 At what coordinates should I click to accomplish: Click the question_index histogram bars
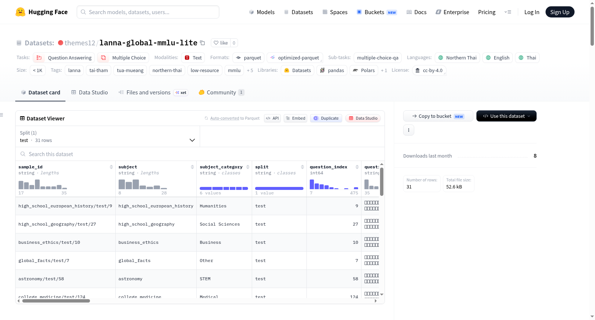coord(334,184)
